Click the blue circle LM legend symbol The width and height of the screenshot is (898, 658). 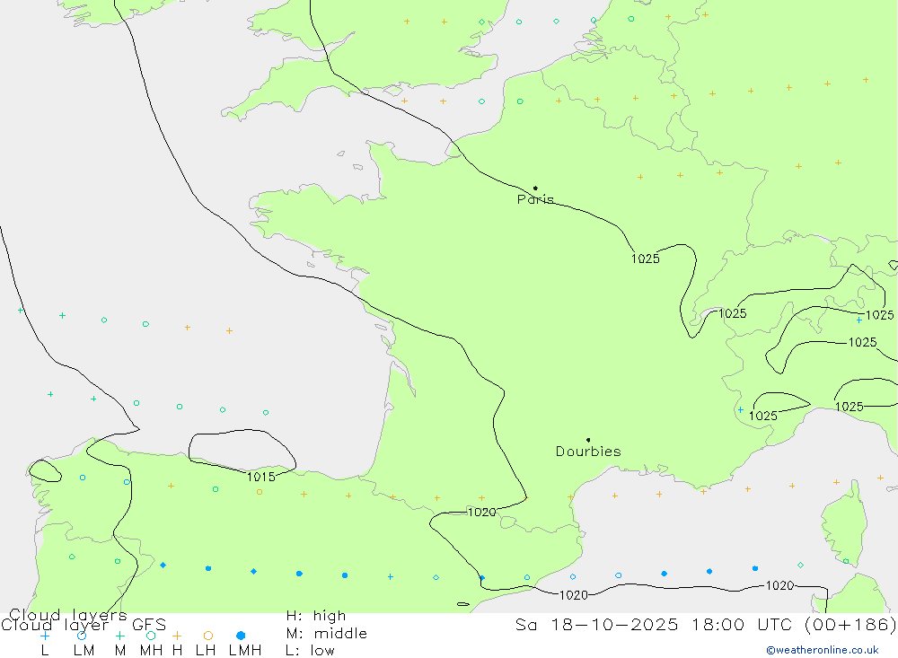coord(82,636)
